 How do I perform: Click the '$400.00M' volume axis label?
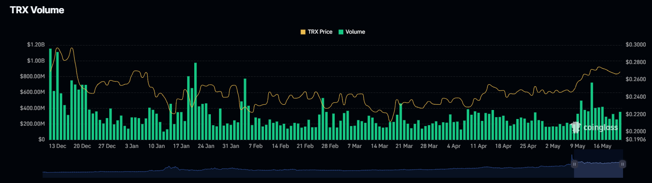point(33,108)
